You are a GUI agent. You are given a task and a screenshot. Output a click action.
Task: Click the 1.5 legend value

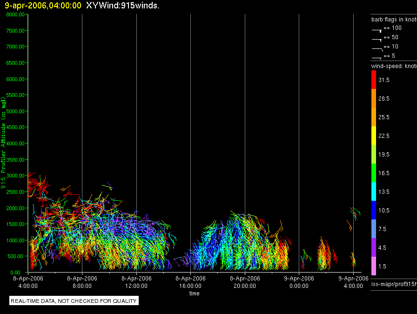pyautogui.click(x=382, y=266)
